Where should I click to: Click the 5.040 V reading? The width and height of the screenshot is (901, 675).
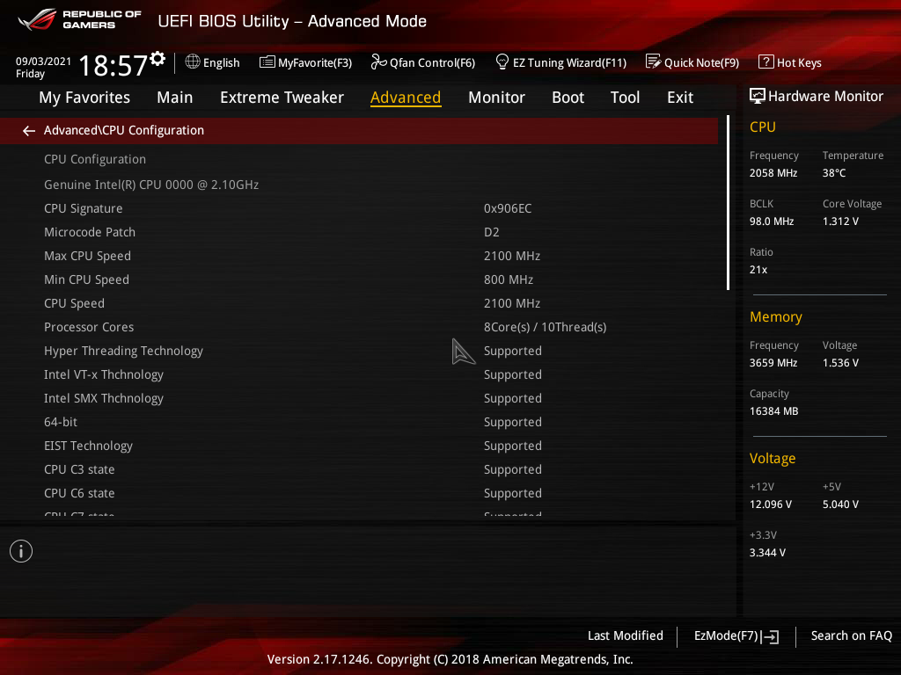[x=840, y=504]
